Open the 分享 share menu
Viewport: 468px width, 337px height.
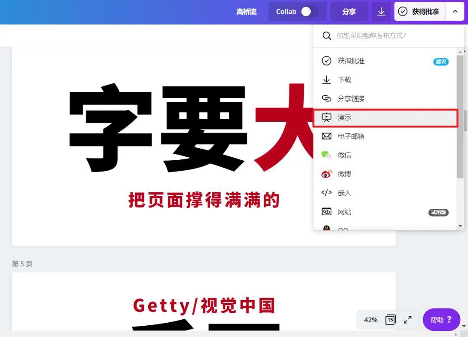pyautogui.click(x=349, y=12)
